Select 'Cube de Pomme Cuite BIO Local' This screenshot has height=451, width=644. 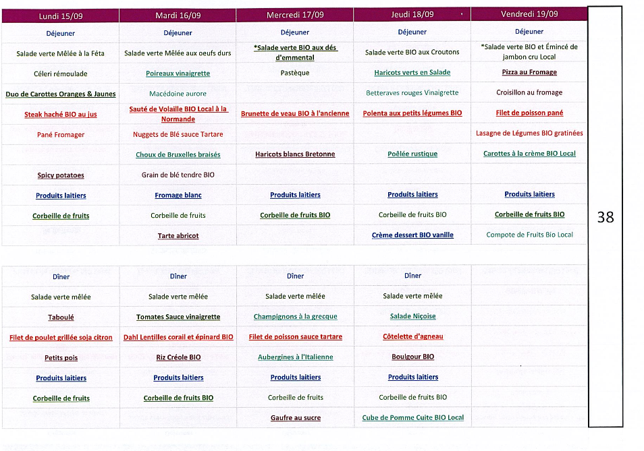(412, 417)
